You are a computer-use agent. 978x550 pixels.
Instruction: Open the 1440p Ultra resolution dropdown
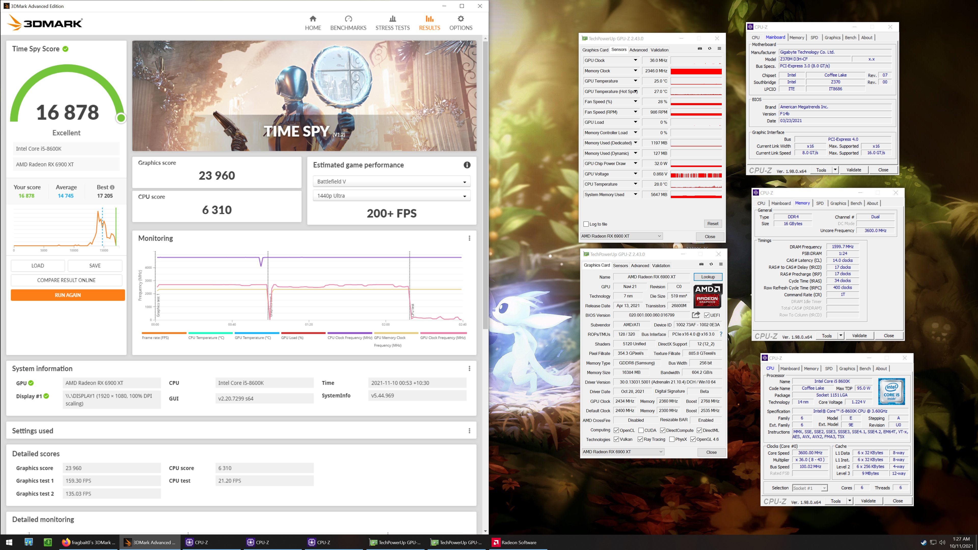click(x=391, y=196)
